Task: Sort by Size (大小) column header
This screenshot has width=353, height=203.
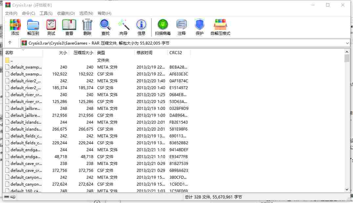Action: (x=55, y=52)
